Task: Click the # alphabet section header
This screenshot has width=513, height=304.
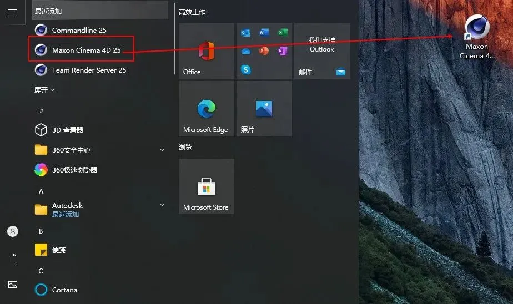Action: coord(41,111)
